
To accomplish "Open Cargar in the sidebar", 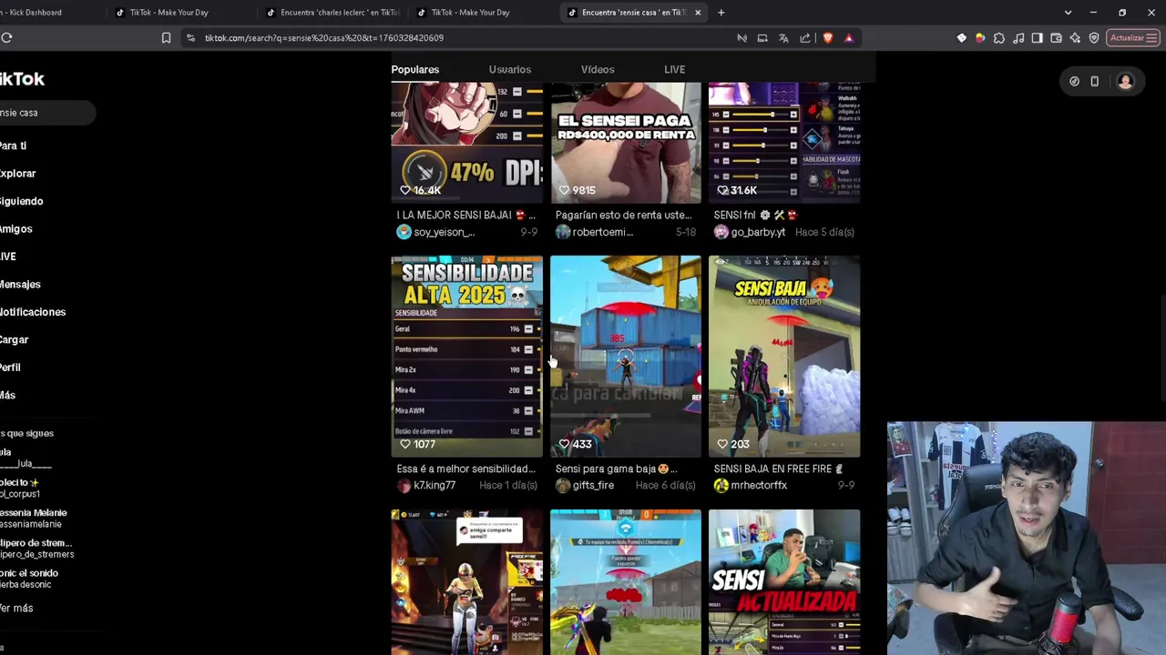I will click(x=14, y=339).
